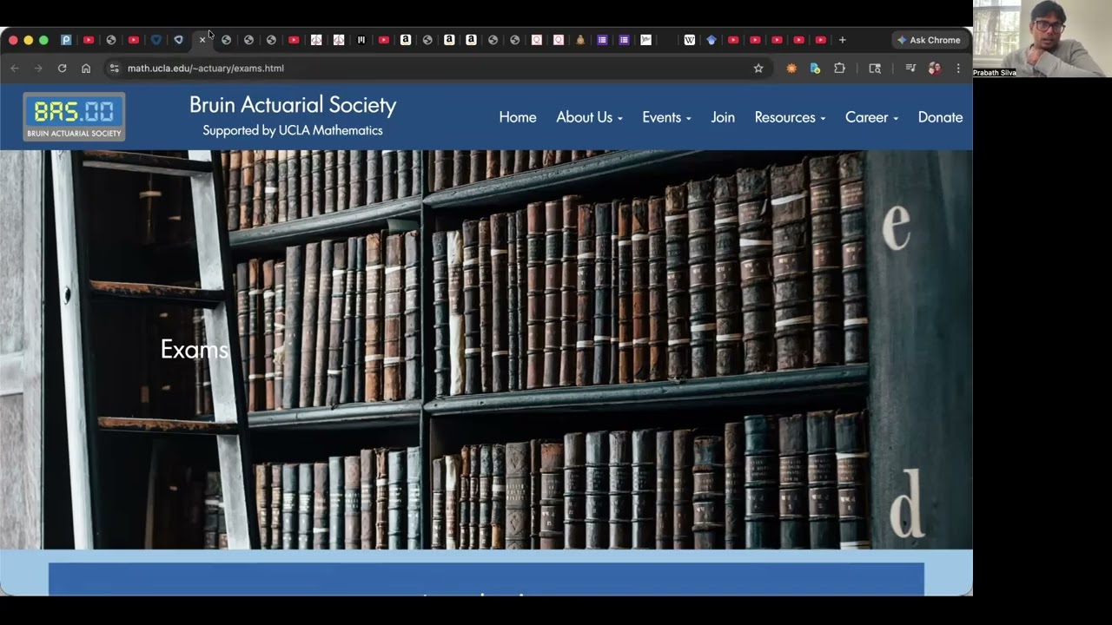Go back to the previous page

15,68
